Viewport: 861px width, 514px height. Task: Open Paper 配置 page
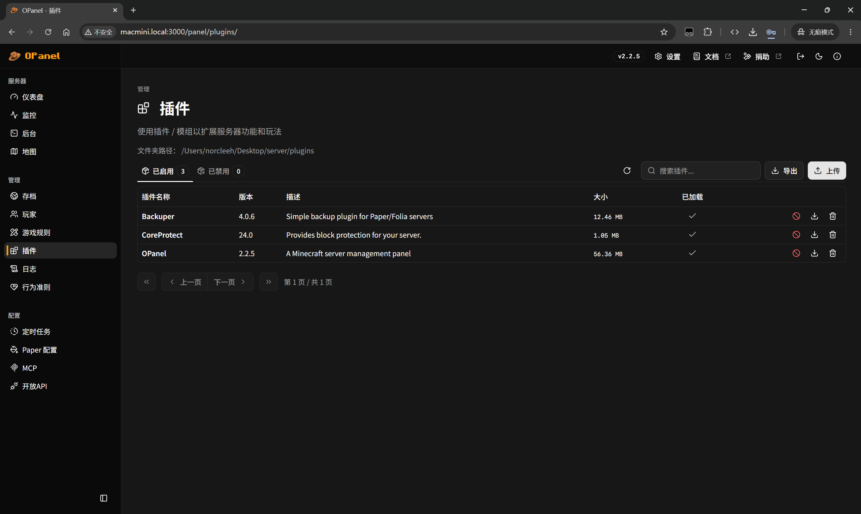[60, 350]
